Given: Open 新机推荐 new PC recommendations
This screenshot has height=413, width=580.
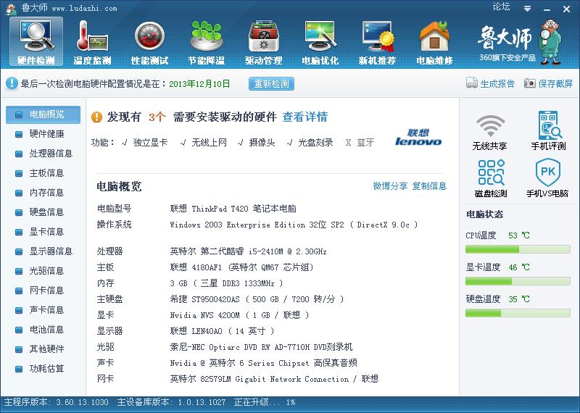Looking at the screenshot, I should pyautogui.click(x=377, y=42).
